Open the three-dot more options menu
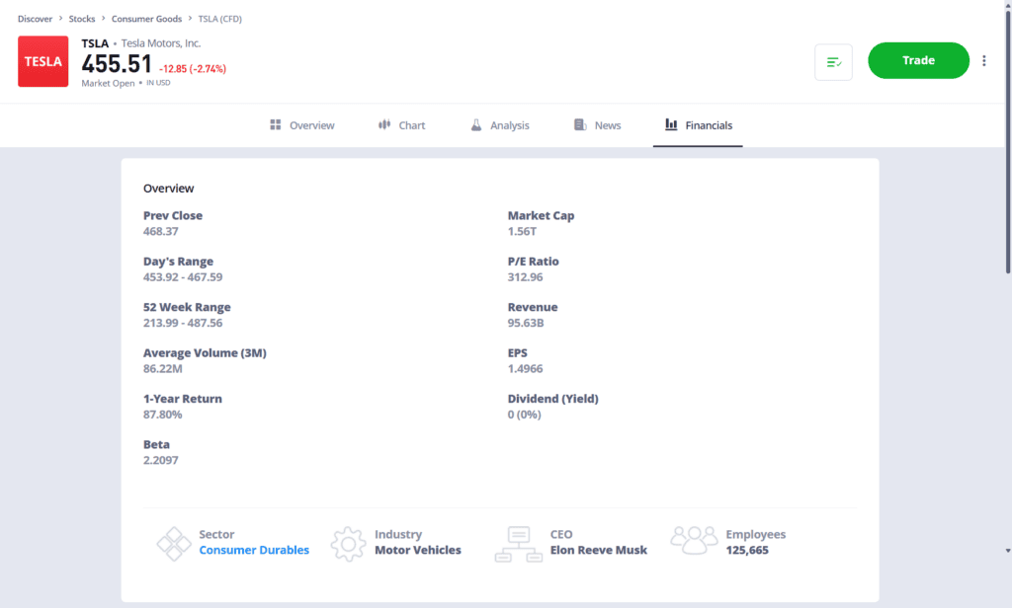1012x608 pixels. (983, 61)
